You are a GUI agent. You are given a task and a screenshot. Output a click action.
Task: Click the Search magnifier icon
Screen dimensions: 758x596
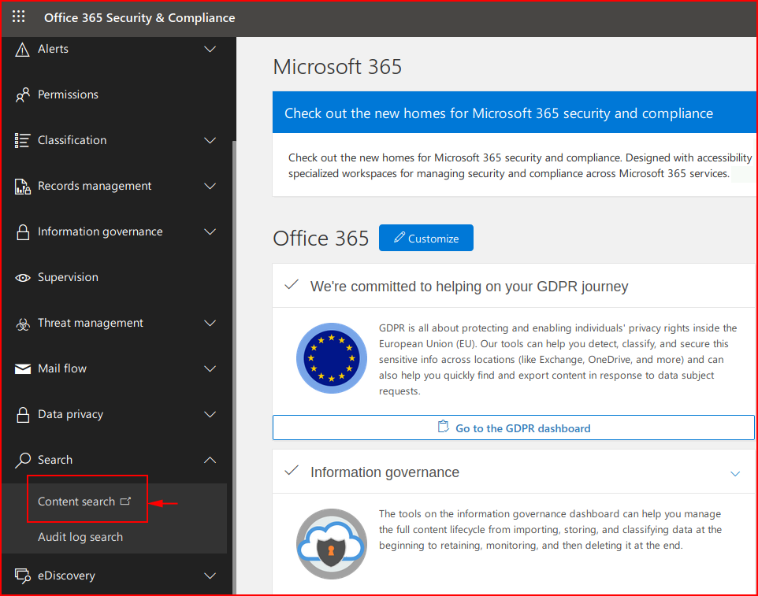click(22, 461)
